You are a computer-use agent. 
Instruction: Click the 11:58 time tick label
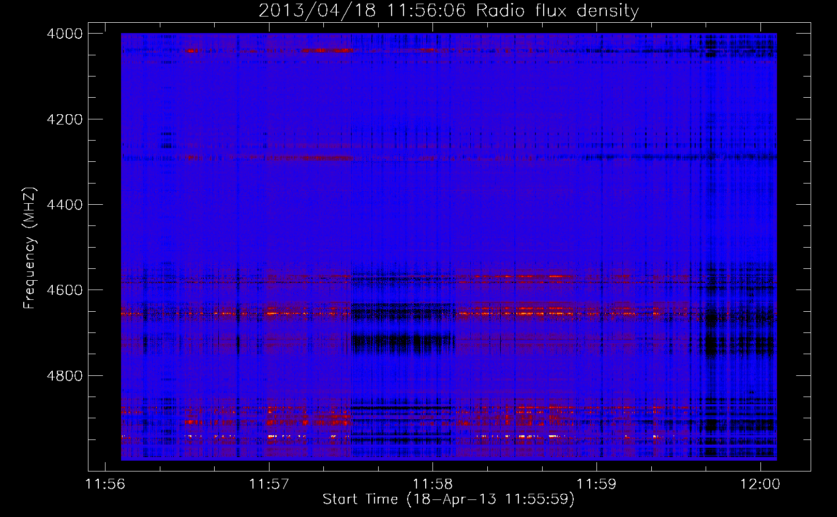coord(433,484)
